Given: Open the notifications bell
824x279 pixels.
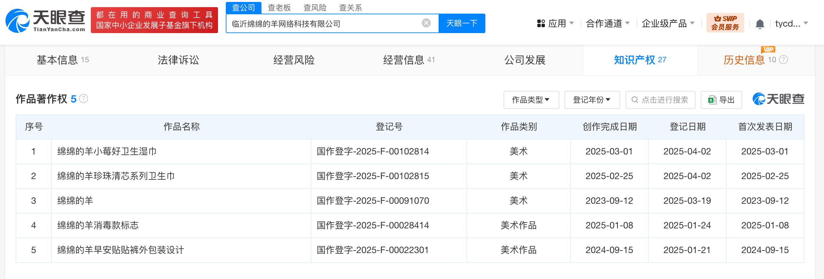Looking at the screenshot, I should [x=760, y=24].
